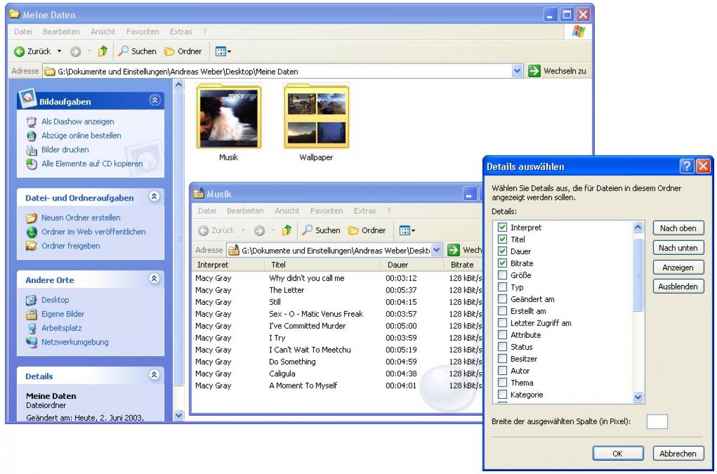Screen dimensions: 717x474
Task: Check the Größe checkbox
Action: tap(502, 275)
